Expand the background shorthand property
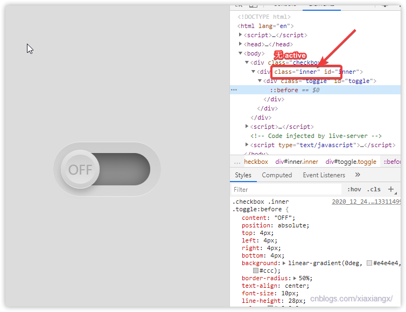 pos(284,263)
